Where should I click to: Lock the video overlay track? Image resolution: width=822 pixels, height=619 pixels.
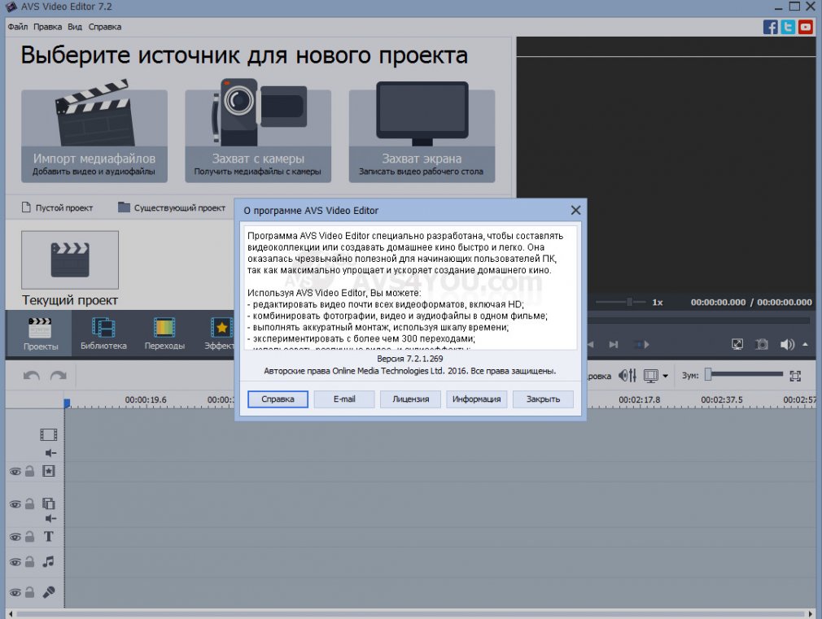30,503
